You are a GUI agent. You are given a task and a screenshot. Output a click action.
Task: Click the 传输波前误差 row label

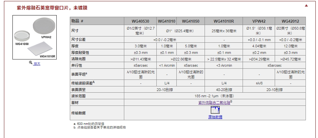[x=97, y=83]
